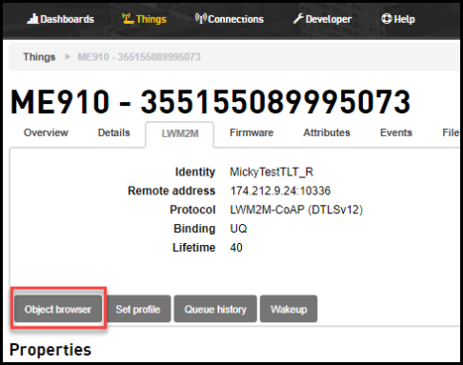463x365 pixels.
Task: Switch to the partially visible Files tab
Action: 451,132
